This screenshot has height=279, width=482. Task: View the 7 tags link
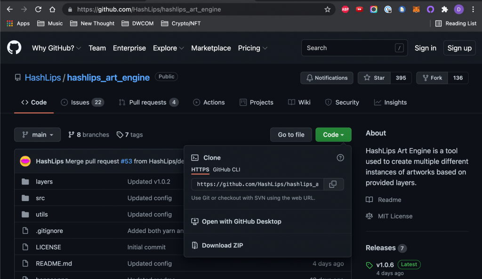coord(130,135)
